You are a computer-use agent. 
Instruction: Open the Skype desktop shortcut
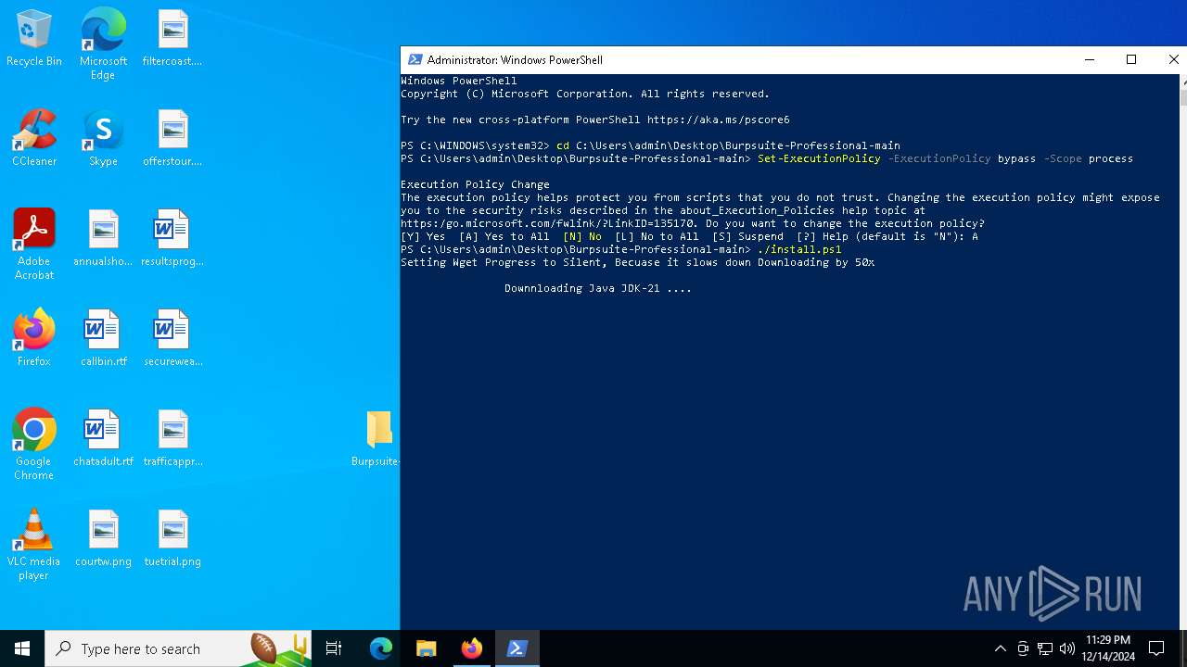tap(103, 139)
